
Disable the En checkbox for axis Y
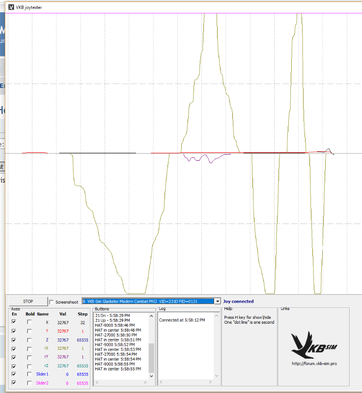coord(14,331)
